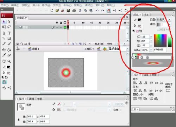
Task: Select the Eraser tool
Action: click(x=9, y=55)
